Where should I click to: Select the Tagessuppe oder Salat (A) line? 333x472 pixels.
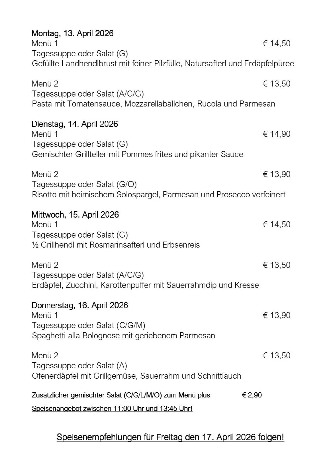point(79,365)
